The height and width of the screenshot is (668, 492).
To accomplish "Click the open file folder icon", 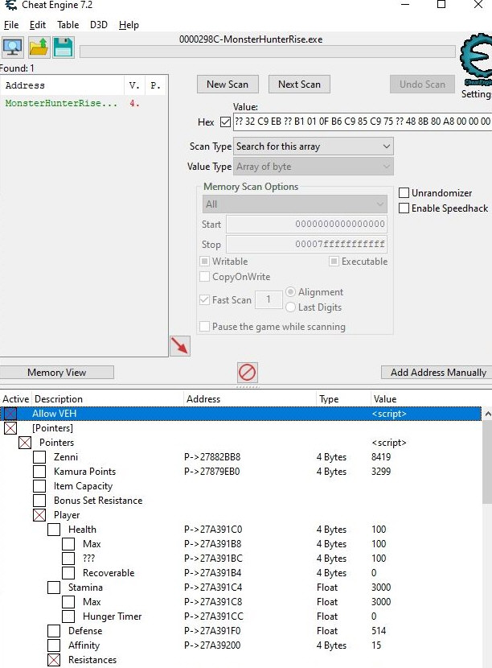I will 39,47.
